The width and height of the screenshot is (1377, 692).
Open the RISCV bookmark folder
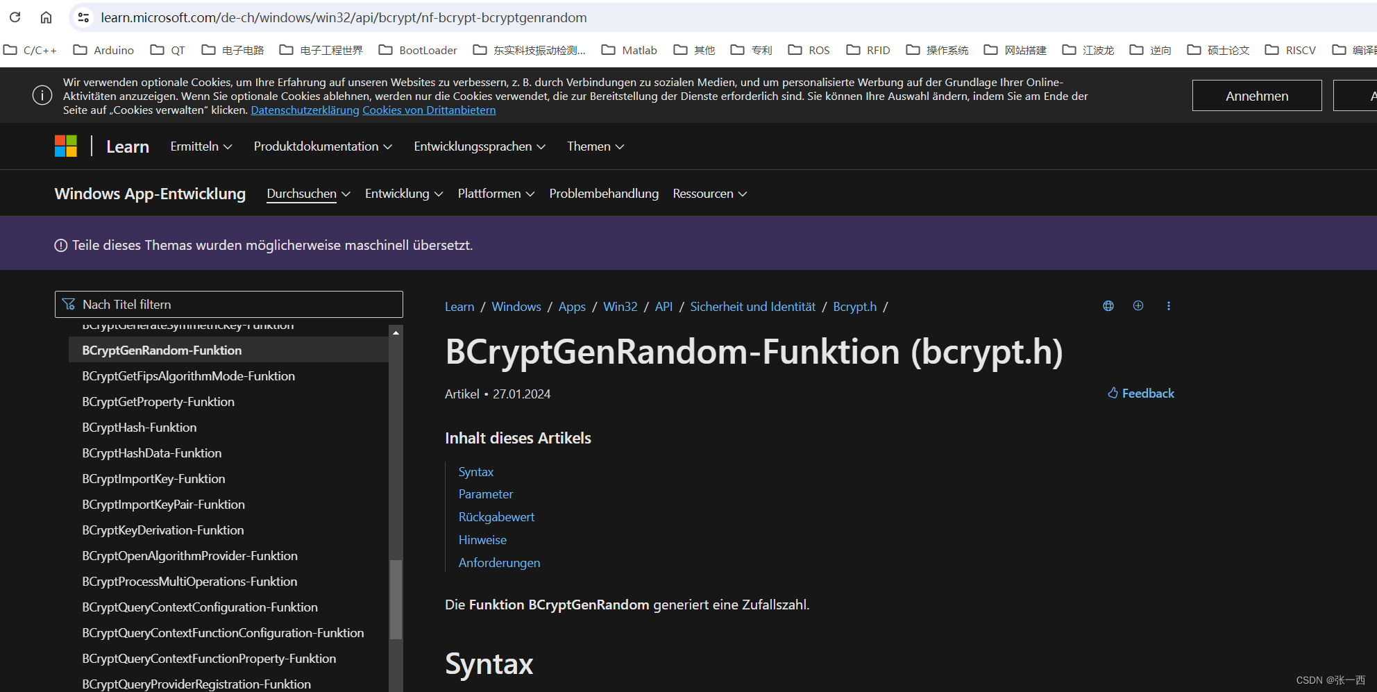pos(1290,50)
